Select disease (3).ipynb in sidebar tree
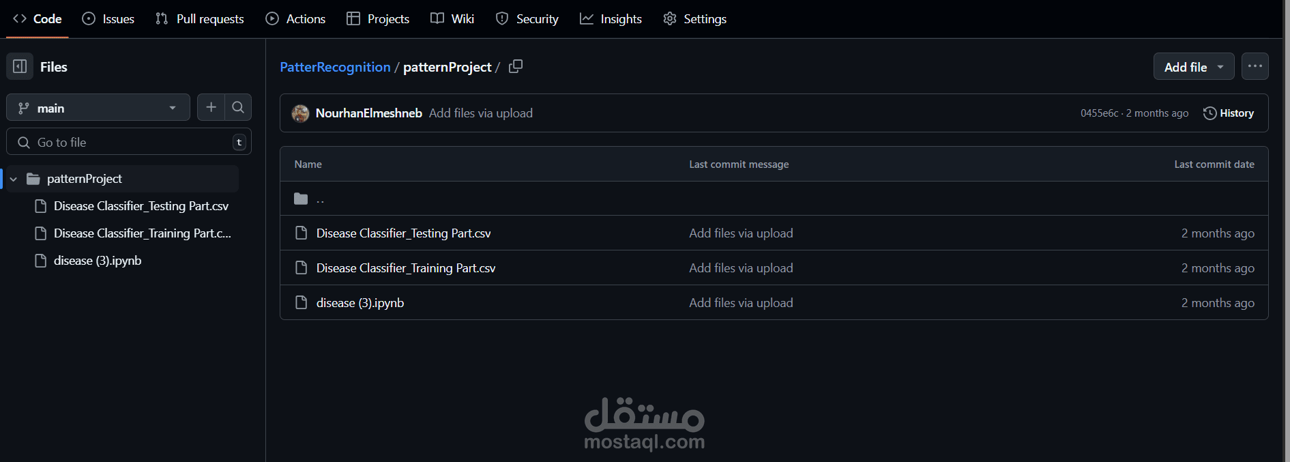The height and width of the screenshot is (462, 1290). tap(98, 261)
